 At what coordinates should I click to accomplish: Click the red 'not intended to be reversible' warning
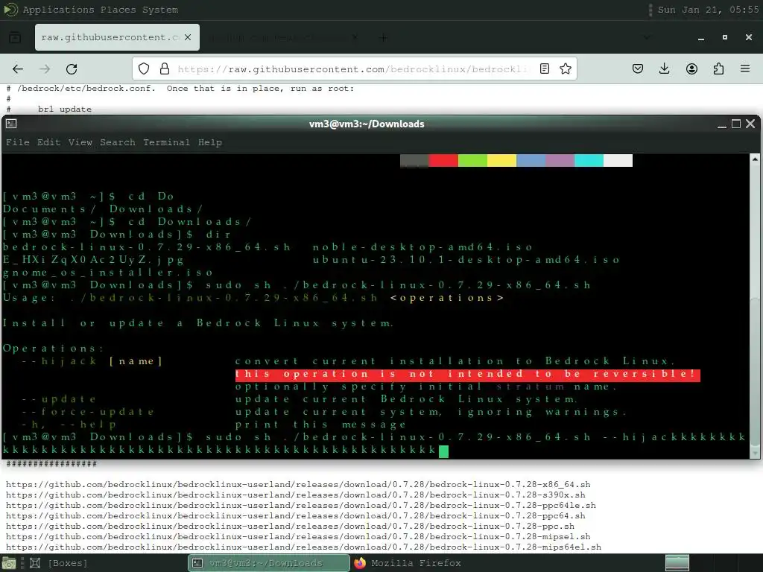(467, 374)
